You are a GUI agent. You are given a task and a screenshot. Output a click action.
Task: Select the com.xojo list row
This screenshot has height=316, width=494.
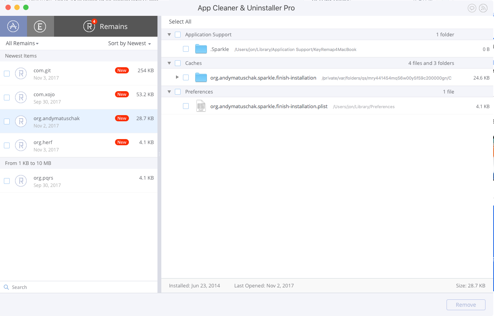pos(79,97)
